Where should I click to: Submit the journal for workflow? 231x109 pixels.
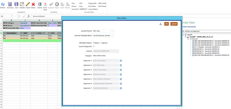pos(40,4)
